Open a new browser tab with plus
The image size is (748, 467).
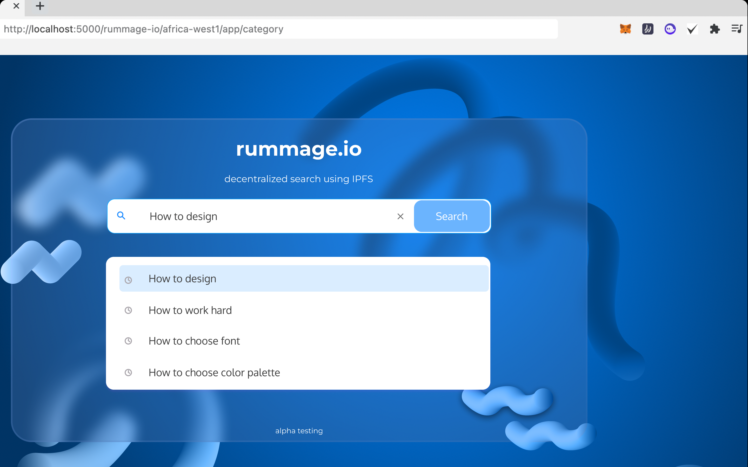(40, 6)
